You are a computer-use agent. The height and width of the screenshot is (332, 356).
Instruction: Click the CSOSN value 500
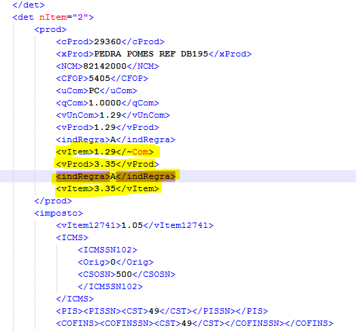[124, 274]
